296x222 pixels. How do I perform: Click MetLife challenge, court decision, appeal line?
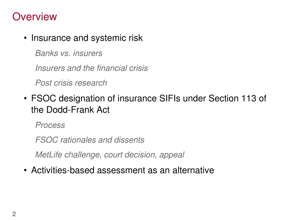coord(110,155)
